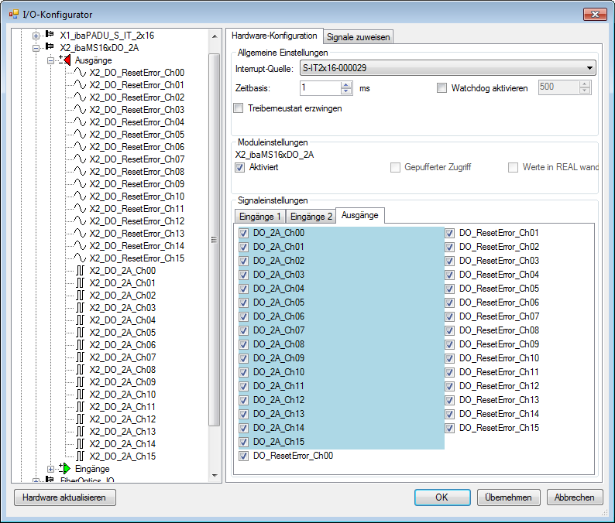Click the digital pulse icon of X2_DO_2A_Ch14
615x523 pixels.
80,444
